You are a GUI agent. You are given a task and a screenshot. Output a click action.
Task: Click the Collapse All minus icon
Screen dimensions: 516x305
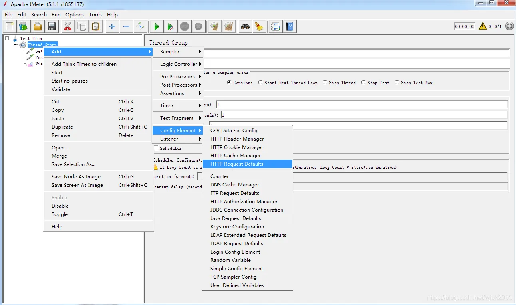(x=126, y=27)
